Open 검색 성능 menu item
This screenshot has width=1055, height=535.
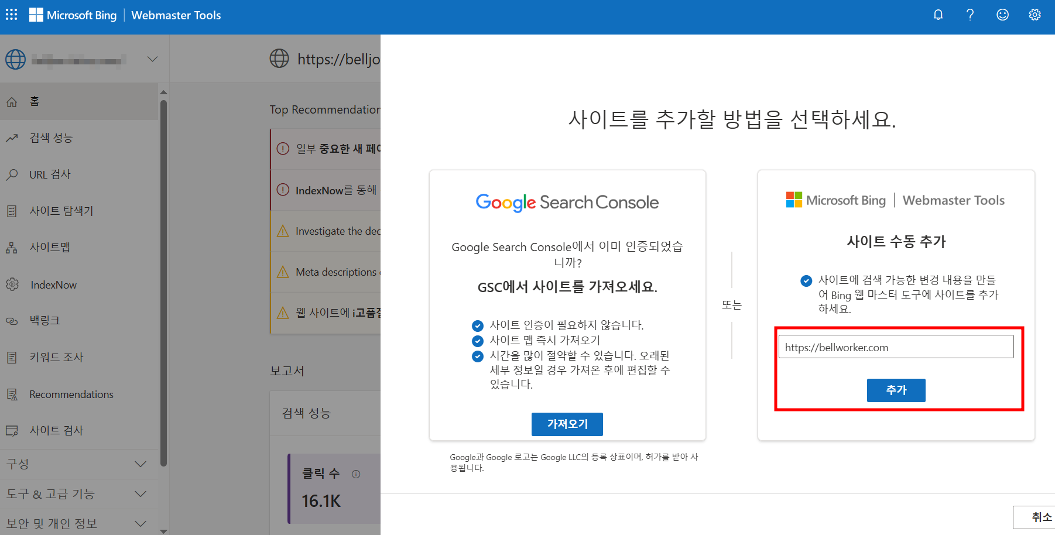[79, 138]
